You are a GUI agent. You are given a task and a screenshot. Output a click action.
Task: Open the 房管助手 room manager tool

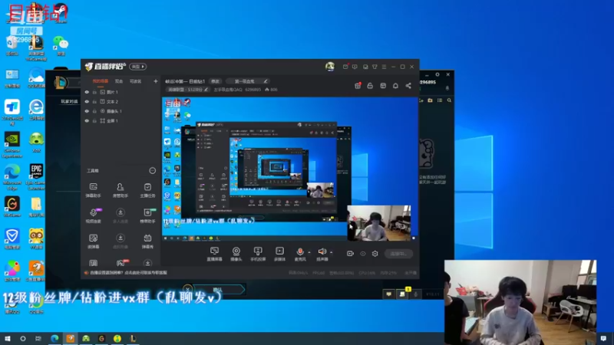click(x=120, y=189)
